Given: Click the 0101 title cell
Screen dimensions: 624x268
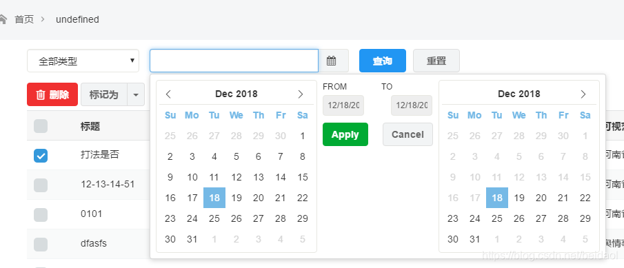Looking at the screenshot, I should point(91,214).
